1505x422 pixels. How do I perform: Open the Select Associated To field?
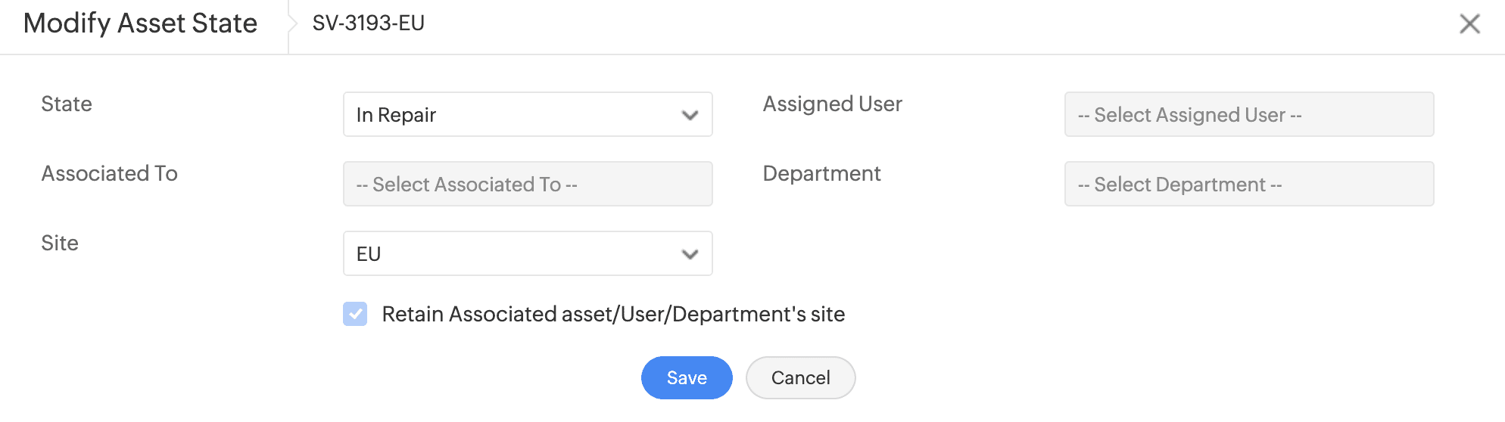[x=528, y=185]
